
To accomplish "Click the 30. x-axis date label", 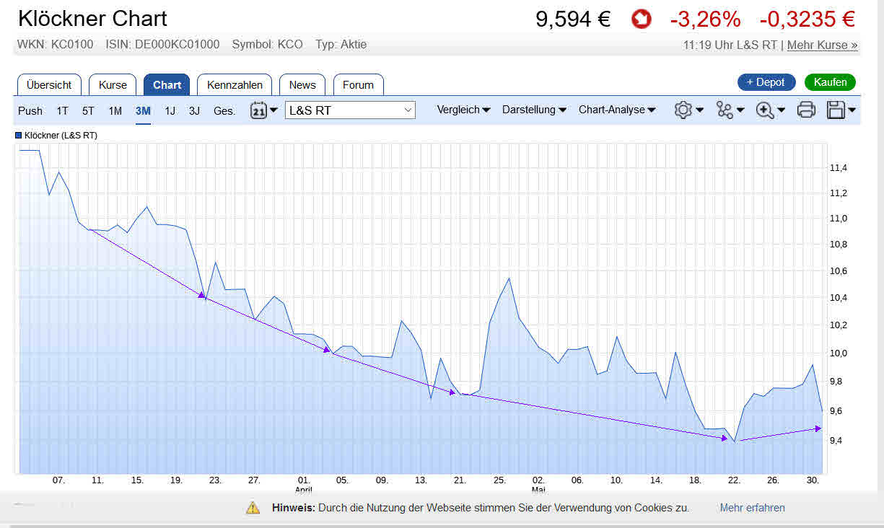I will pyautogui.click(x=813, y=480).
